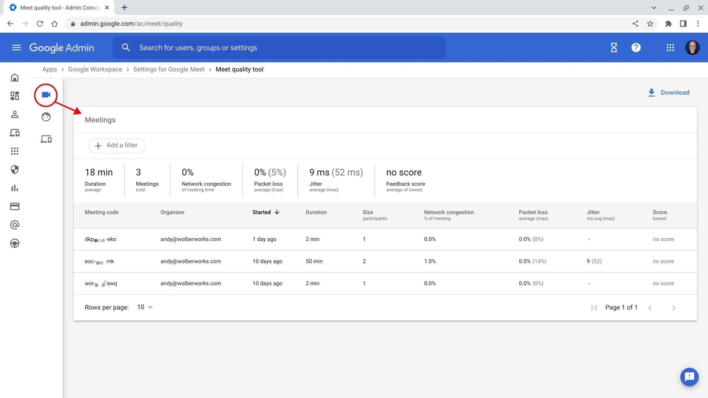The height and width of the screenshot is (398, 708).
Task: Add a filter to the Meetings list
Action: click(116, 145)
